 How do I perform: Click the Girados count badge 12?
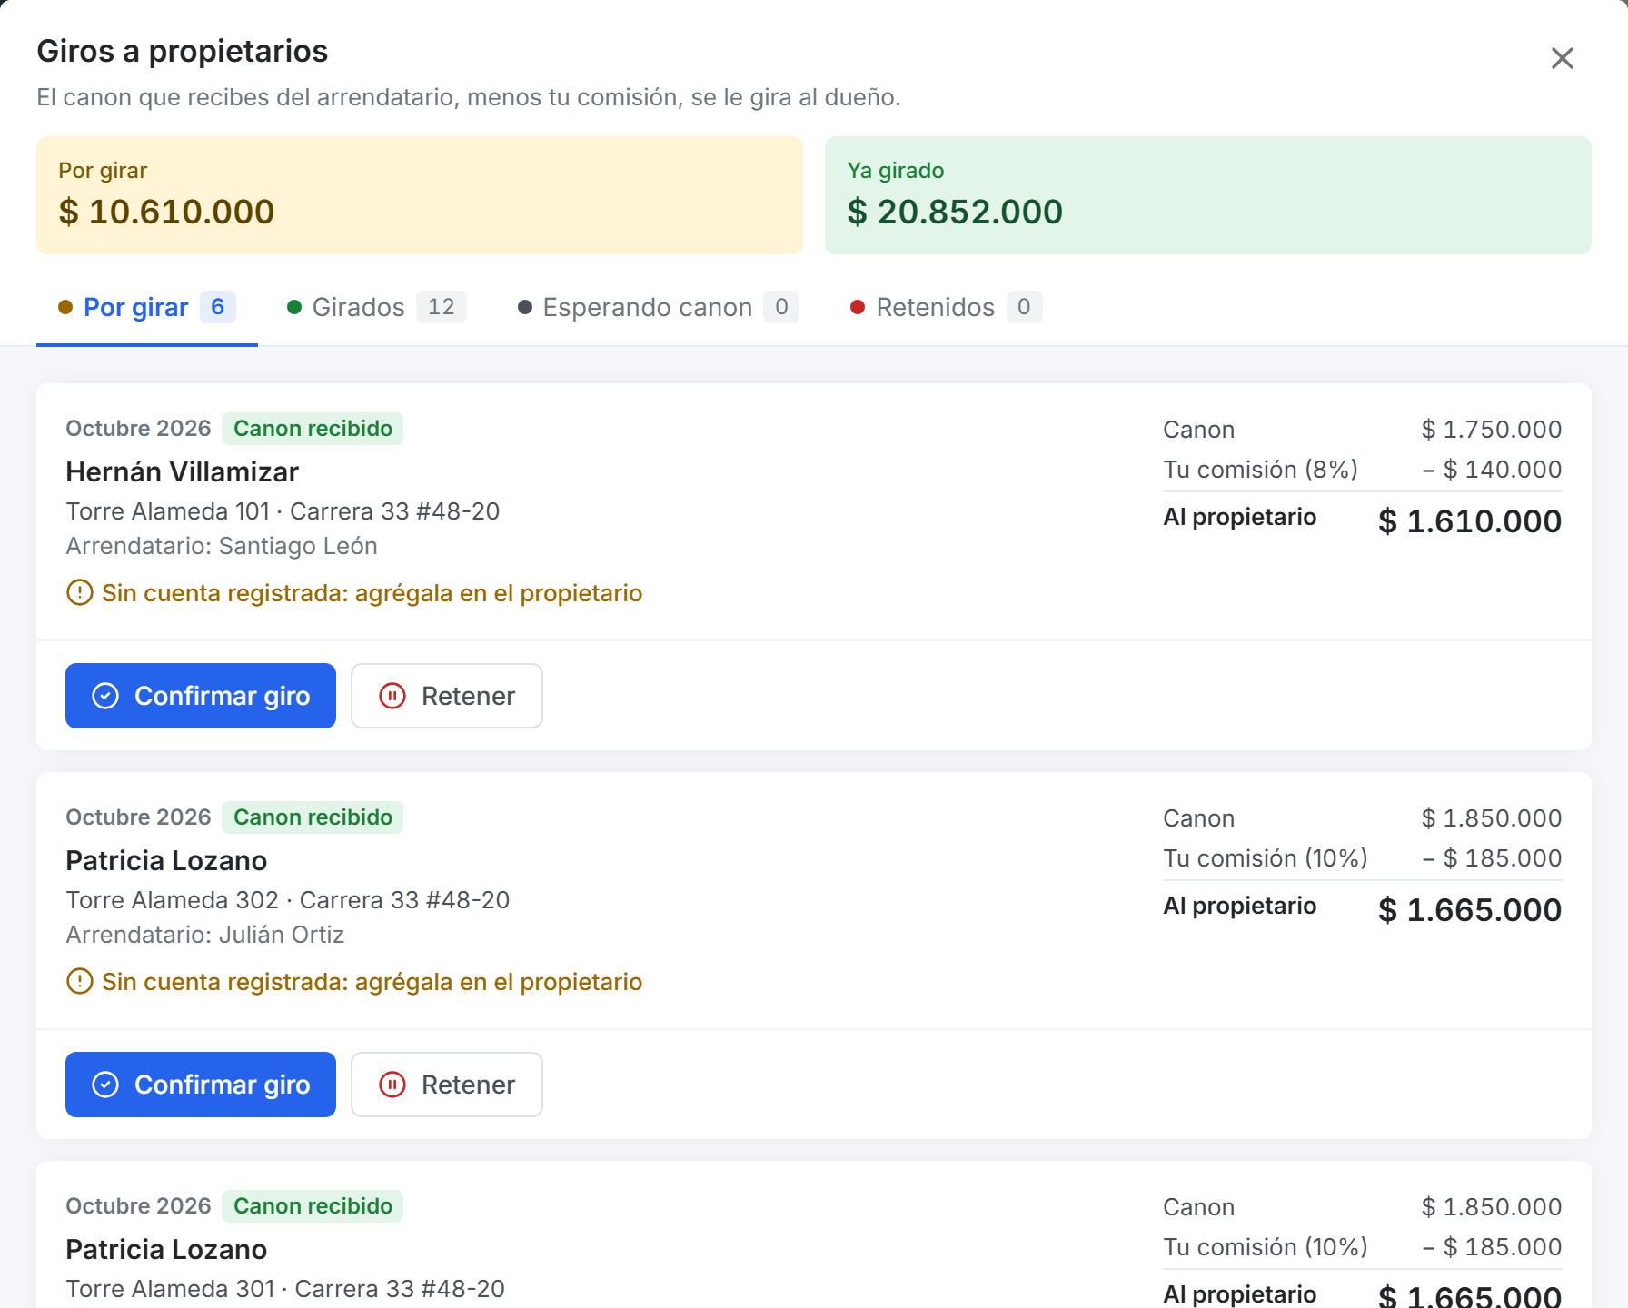(442, 307)
